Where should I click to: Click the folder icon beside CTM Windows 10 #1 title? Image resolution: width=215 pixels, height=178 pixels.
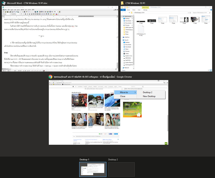tap(122, 3)
